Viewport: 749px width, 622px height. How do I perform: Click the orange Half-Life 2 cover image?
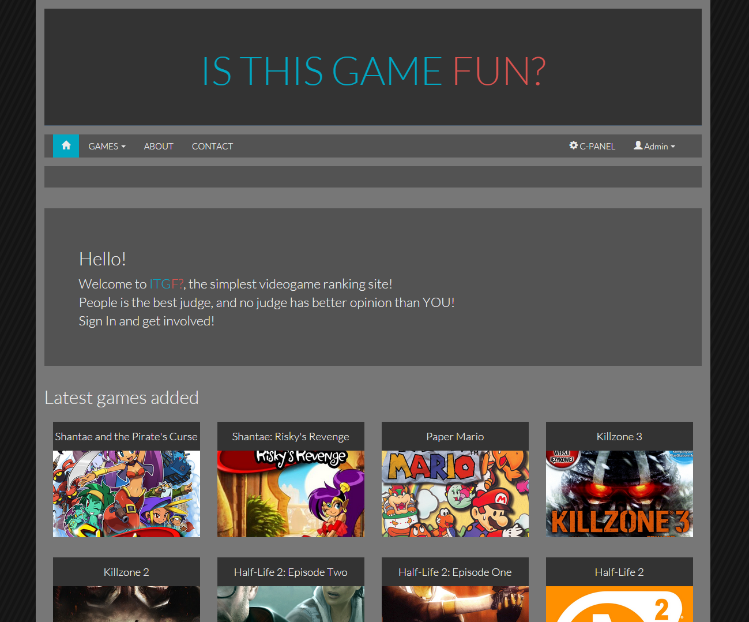pyautogui.click(x=619, y=604)
